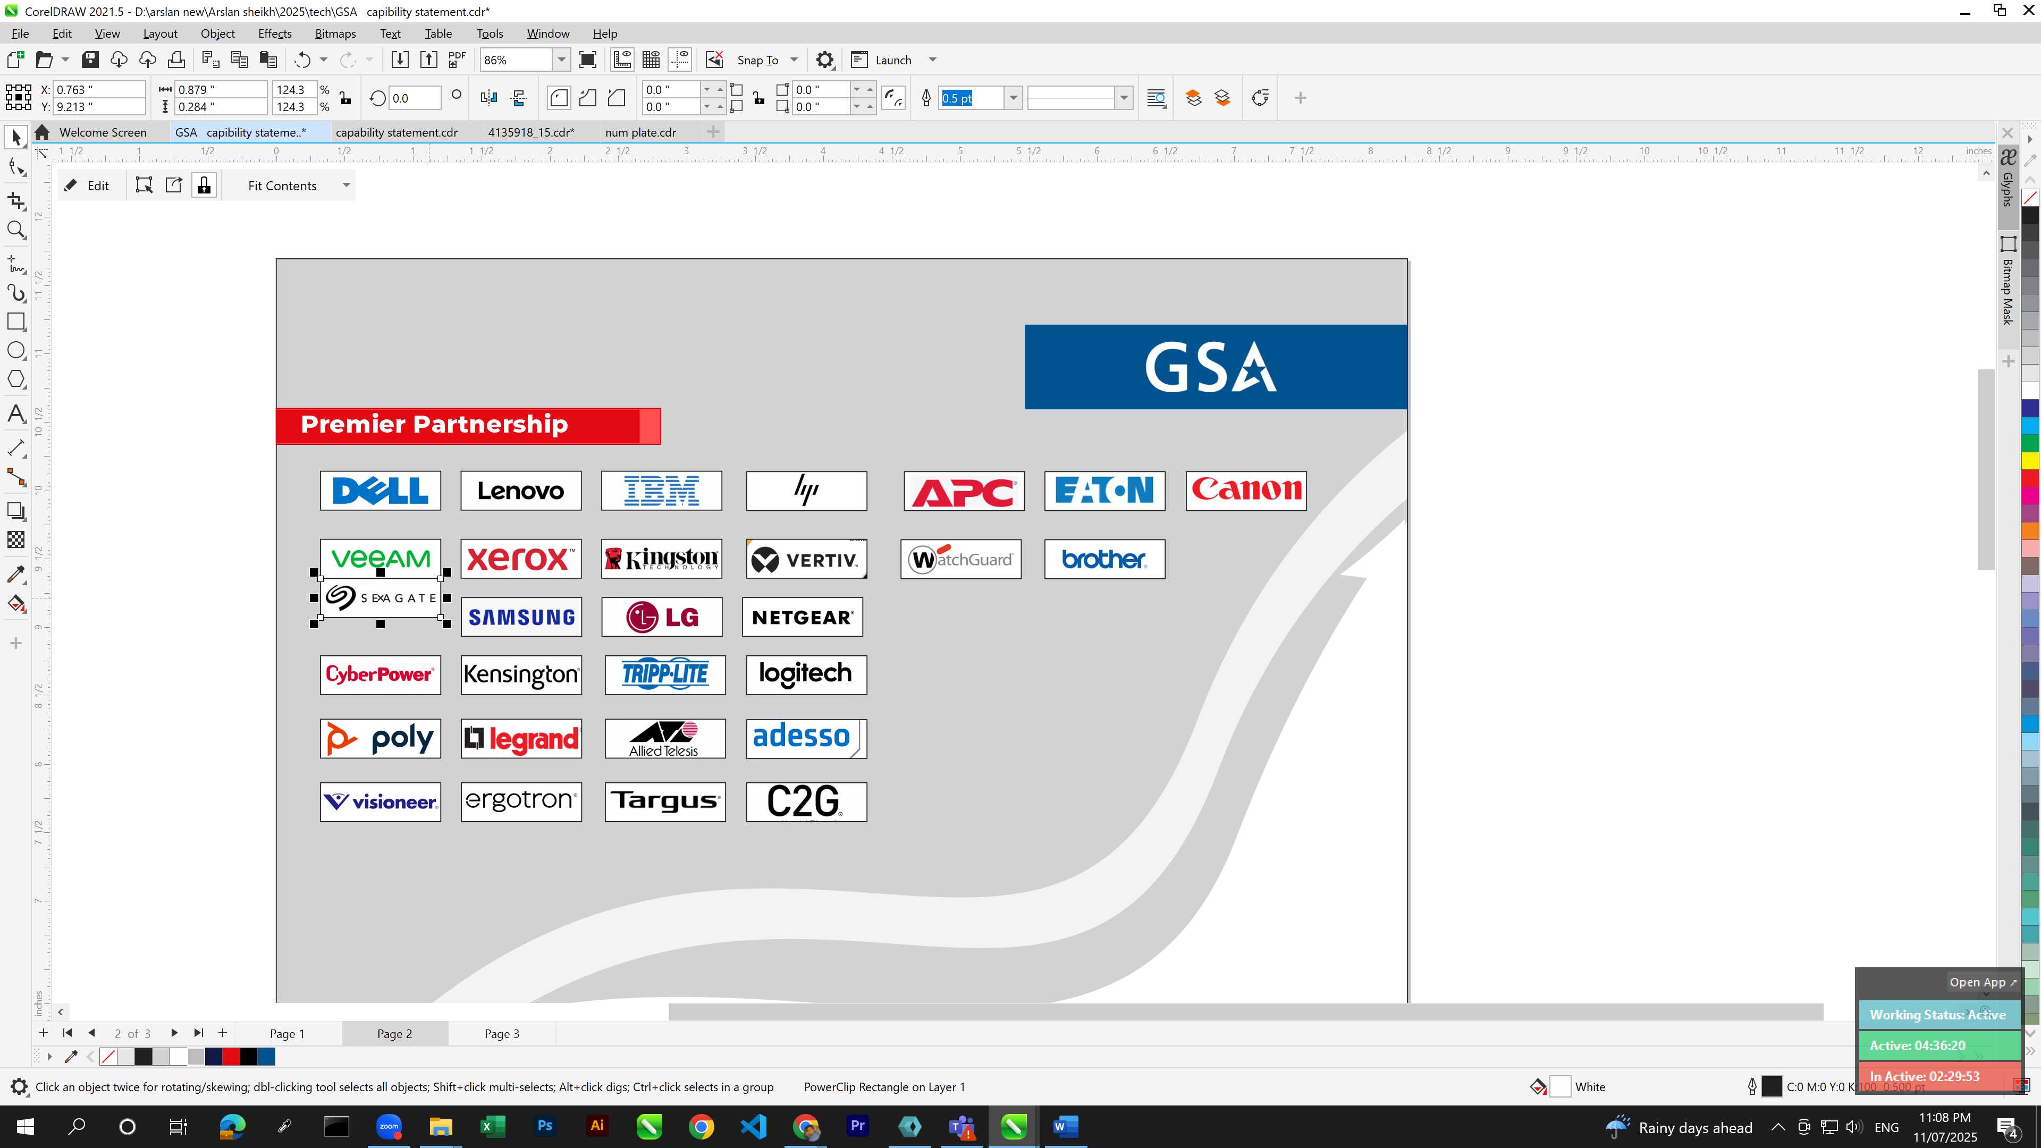Pick the red swatch in document palette
The height and width of the screenshot is (1148, 2041).
231,1056
